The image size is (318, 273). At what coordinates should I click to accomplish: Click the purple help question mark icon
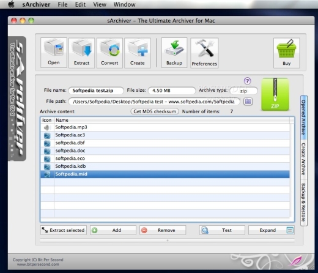click(x=247, y=81)
